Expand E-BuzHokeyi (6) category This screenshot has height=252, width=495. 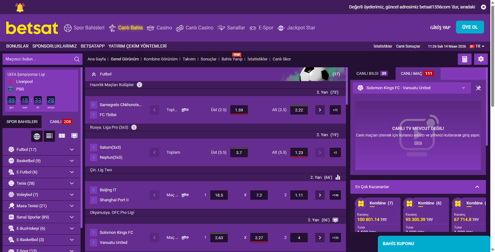click(x=41, y=229)
